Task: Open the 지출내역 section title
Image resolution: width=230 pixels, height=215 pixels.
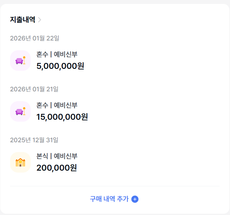Action: tap(23, 20)
